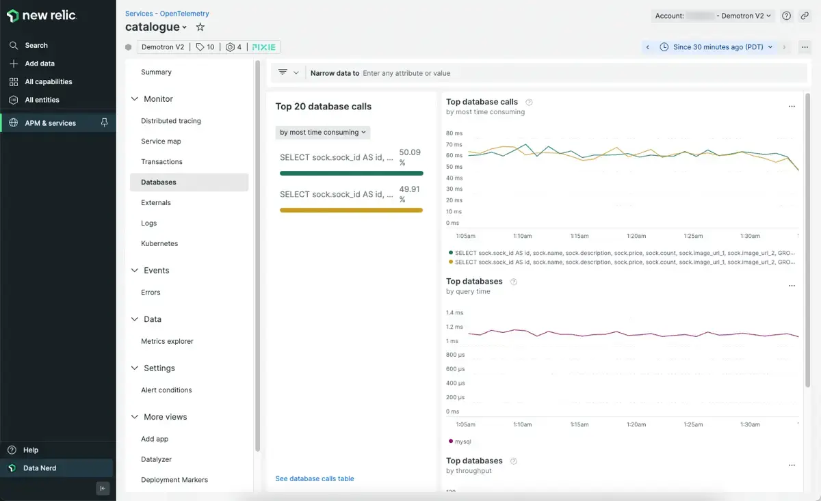Copy the permalink using the link icon
The width and height of the screenshot is (821, 501).
click(x=805, y=16)
